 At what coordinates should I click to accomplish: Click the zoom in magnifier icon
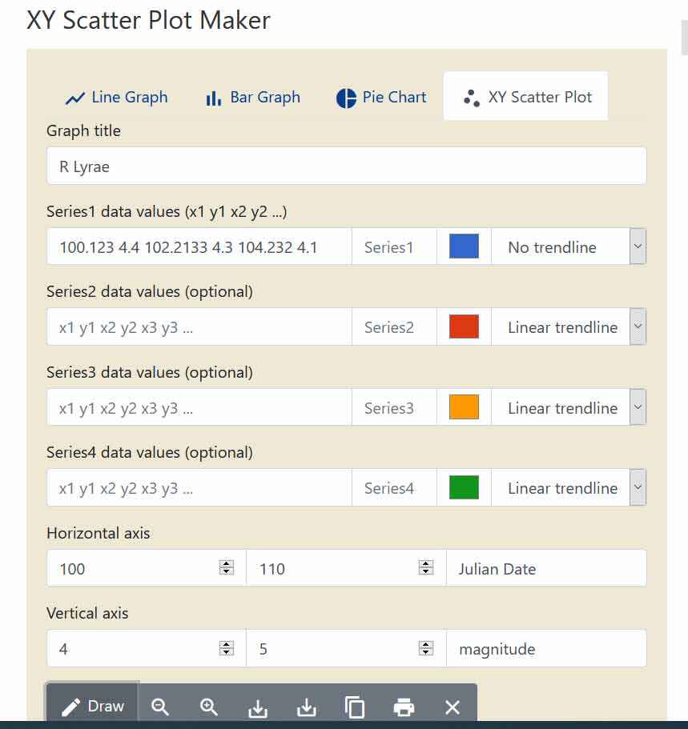(208, 707)
